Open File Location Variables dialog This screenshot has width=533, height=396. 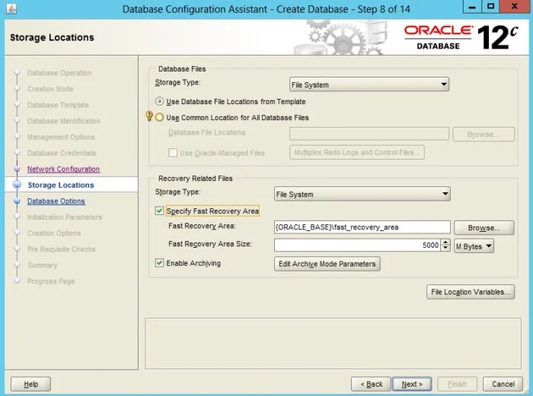471,292
